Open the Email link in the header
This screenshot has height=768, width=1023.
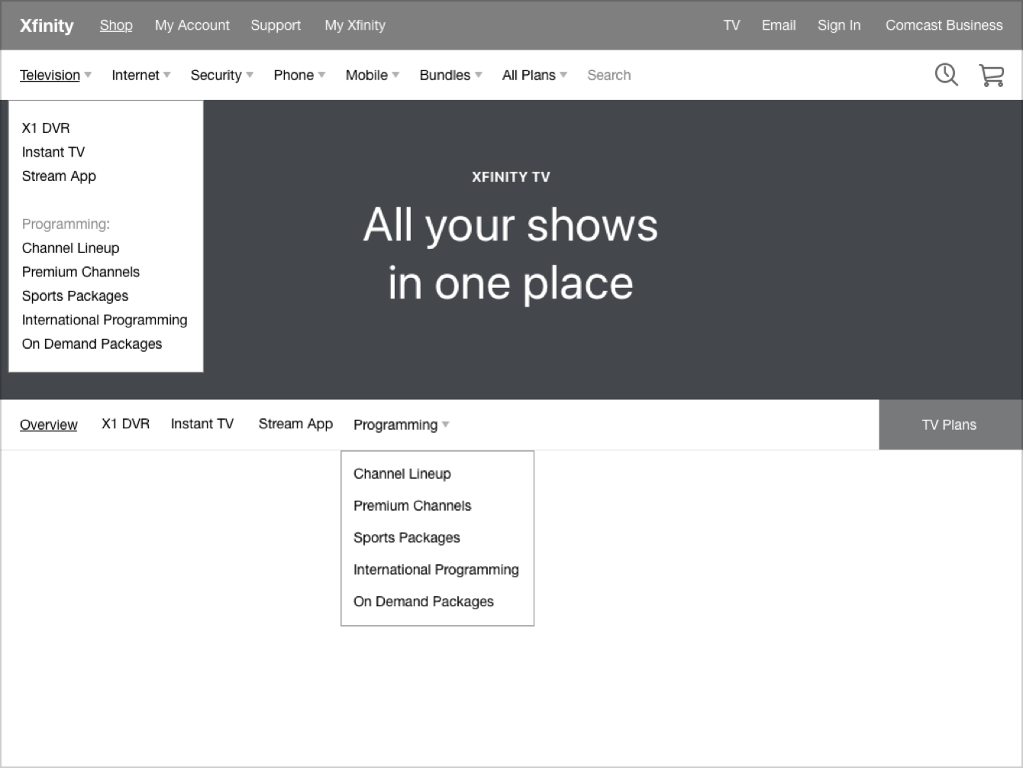pos(779,25)
